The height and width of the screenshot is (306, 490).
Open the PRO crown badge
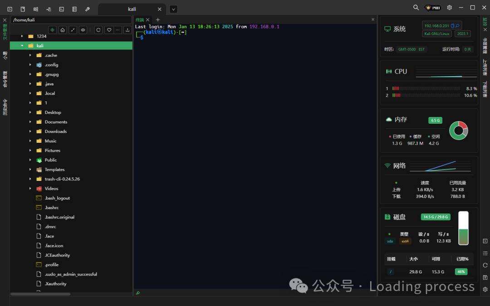click(x=433, y=8)
